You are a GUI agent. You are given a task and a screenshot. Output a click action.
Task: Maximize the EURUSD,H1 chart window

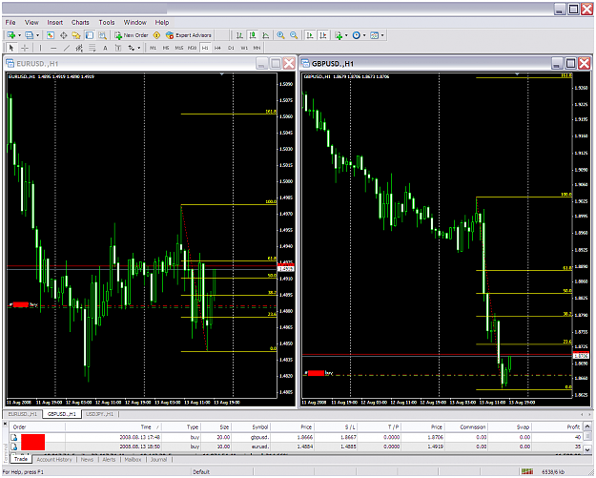(276, 63)
